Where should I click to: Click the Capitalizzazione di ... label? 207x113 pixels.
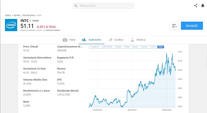coord(70,46)
